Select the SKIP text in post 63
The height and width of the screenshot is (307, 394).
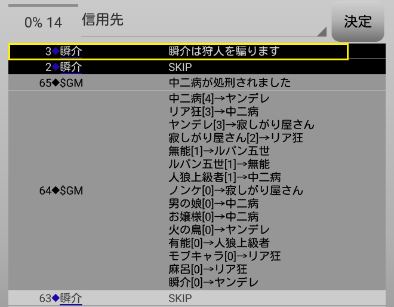pyautogui.click(x=180, y=298)
